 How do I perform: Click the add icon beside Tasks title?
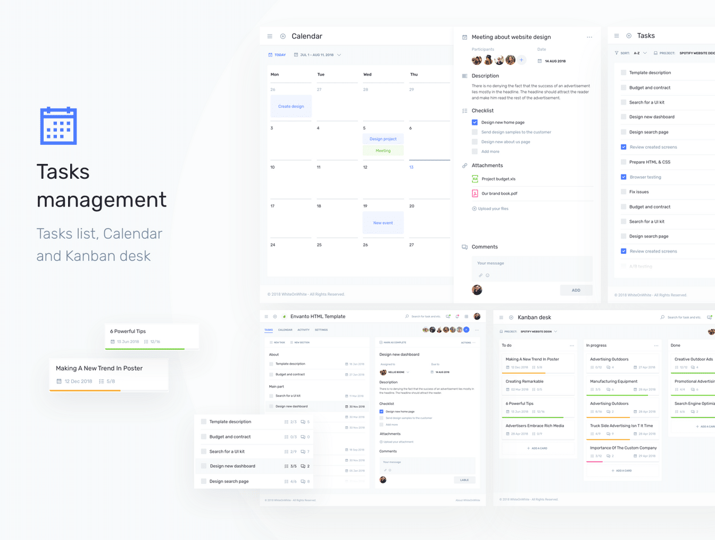click(x=629, y=36)
